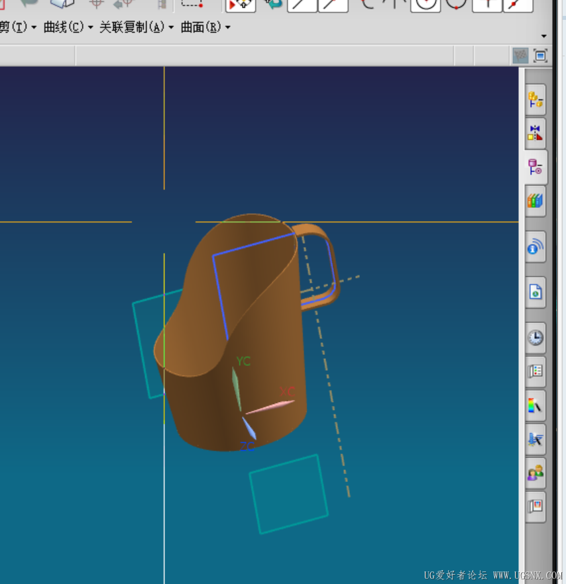Click the full-screen toggle icon
The image size is (566, 584).
click(x=540, y=56)
